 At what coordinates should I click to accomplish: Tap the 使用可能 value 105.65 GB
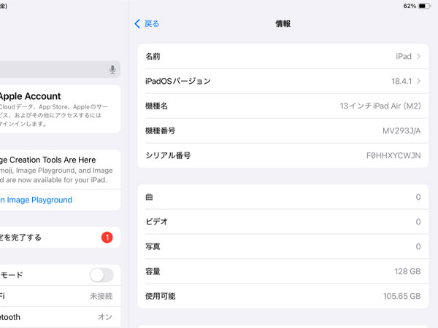401,296
